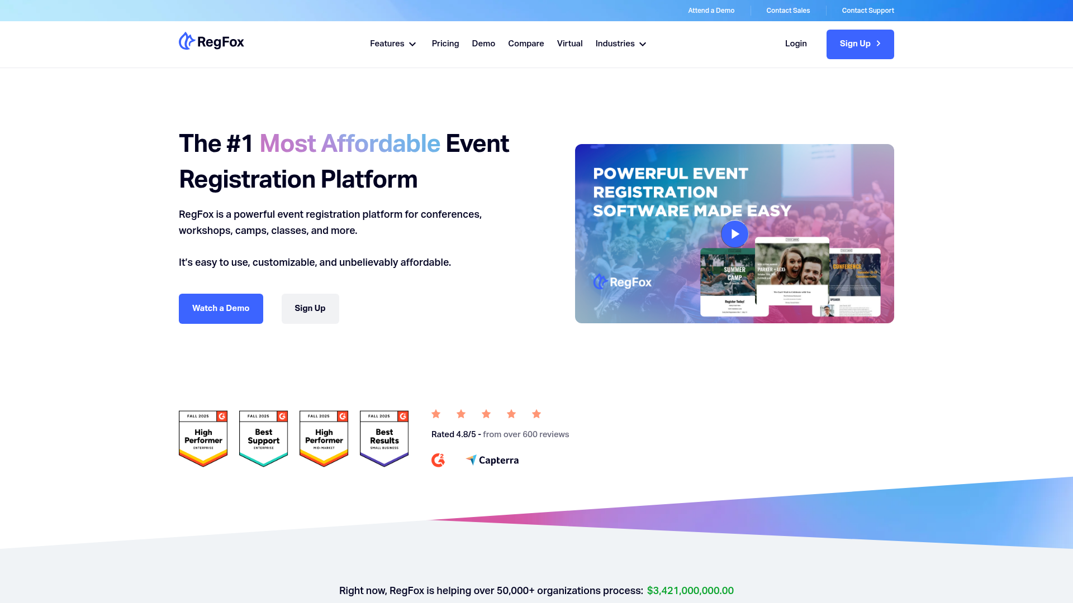
Task: Click the RegFox logo
Action: point(211,41)
